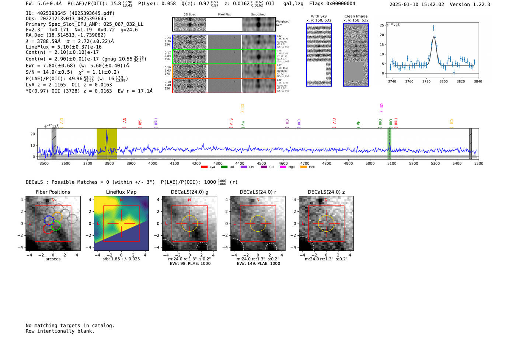
Task: Click the green Hβ line label
Action: (x=358, y=124)
